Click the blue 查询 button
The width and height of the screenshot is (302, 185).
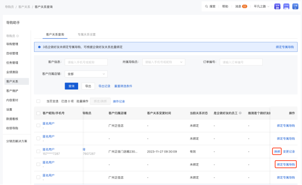(x=71, y=86)
